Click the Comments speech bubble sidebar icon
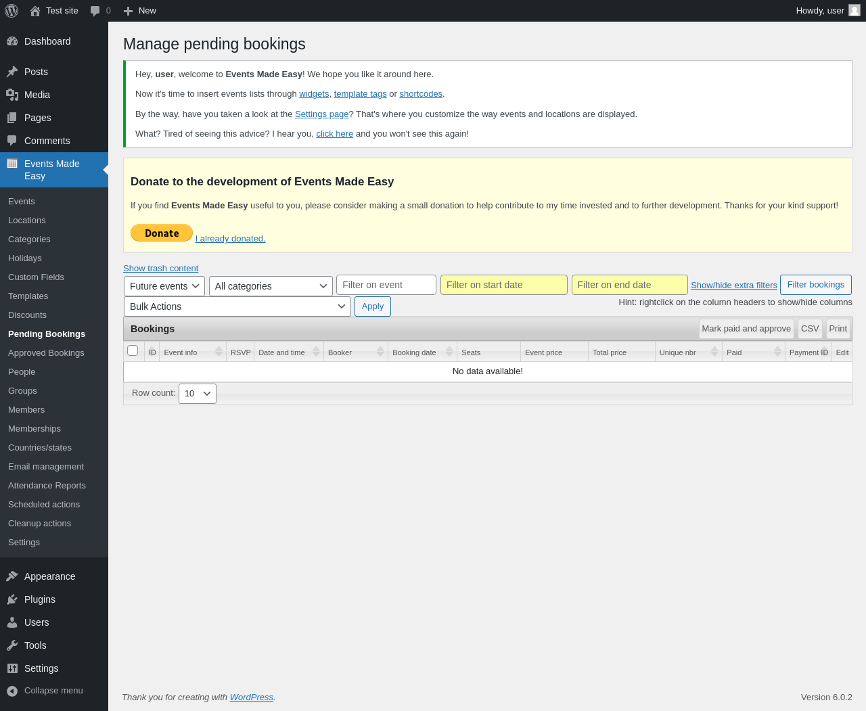The height and width of the screenshot is (711, 866). tap(12, 141)
